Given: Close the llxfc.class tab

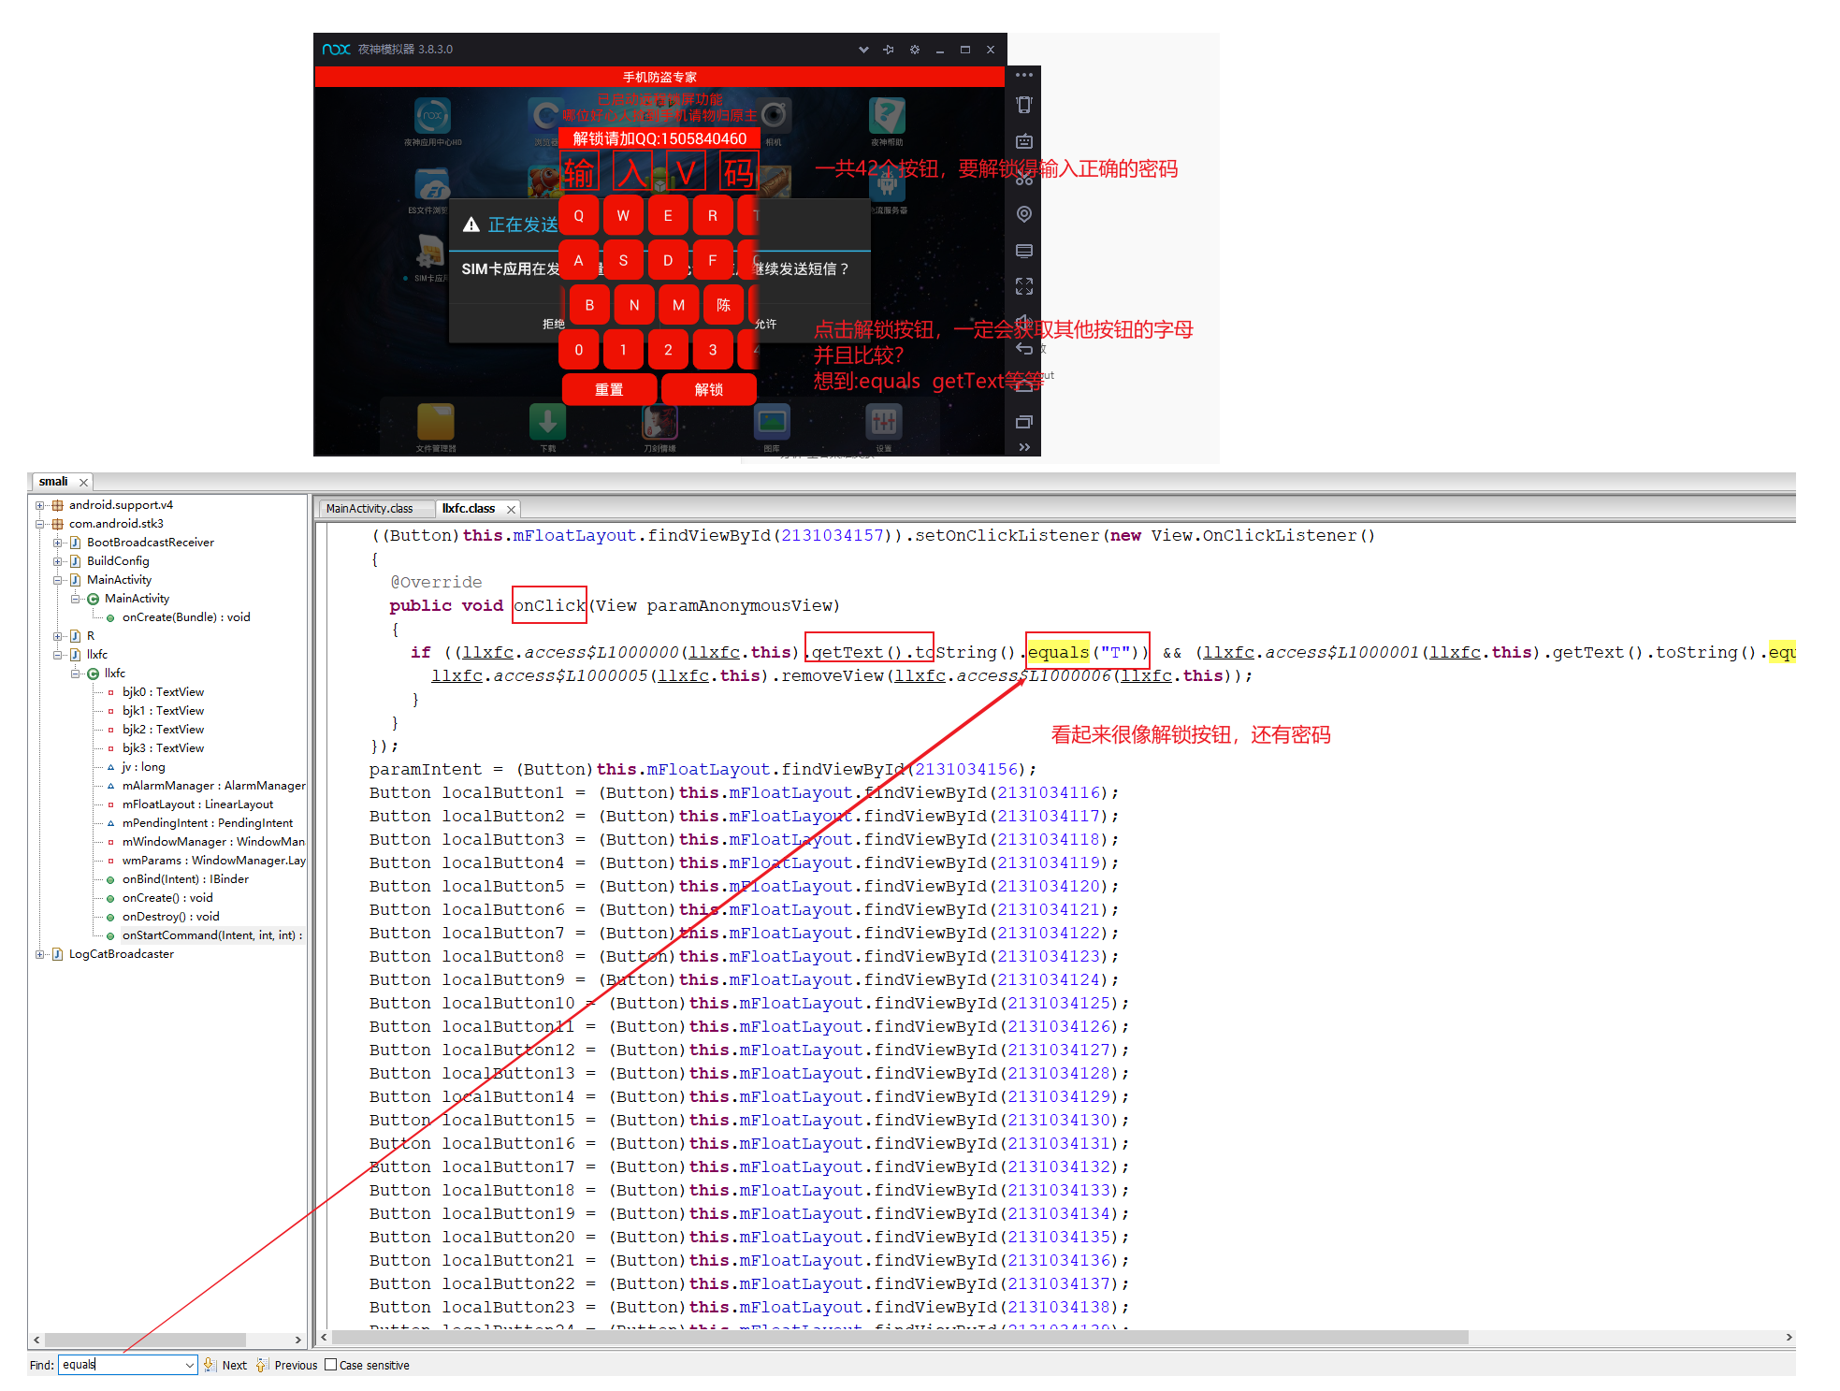Looking at the screenshot, I should coord(511,509).
